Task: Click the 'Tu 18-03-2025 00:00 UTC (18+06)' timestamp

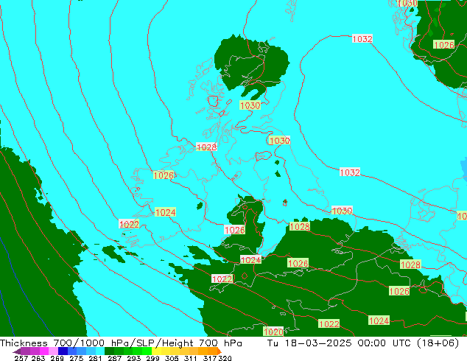Action: [363, 343]
